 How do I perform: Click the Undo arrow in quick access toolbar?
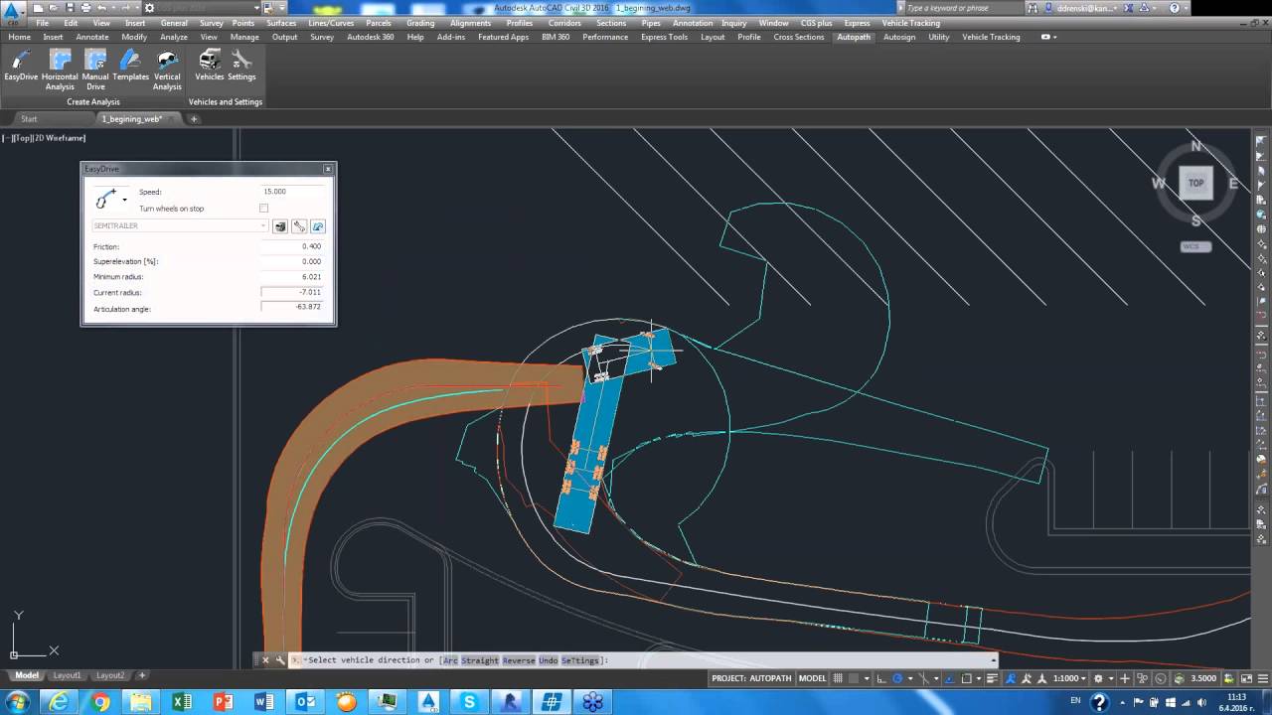tap(100, 8)
